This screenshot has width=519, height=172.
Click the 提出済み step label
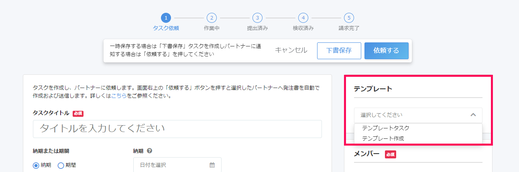pyautogui.click(x=257, y=28)
